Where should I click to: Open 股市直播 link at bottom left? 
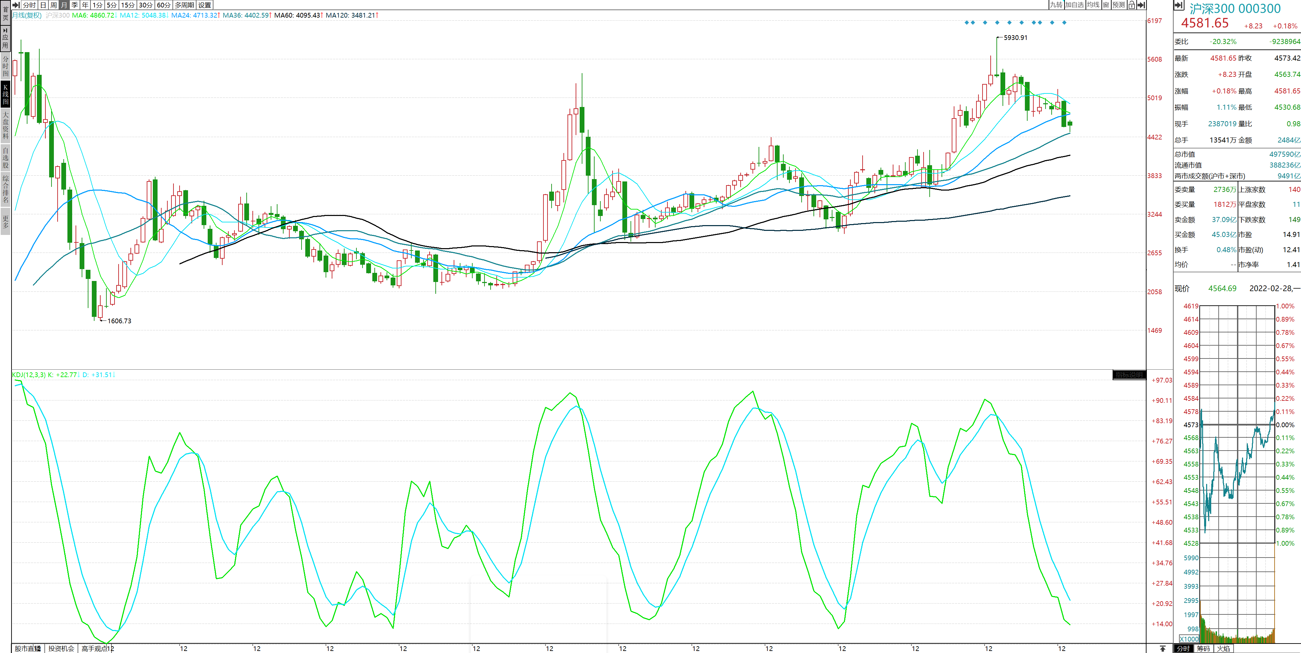(28, 649)
